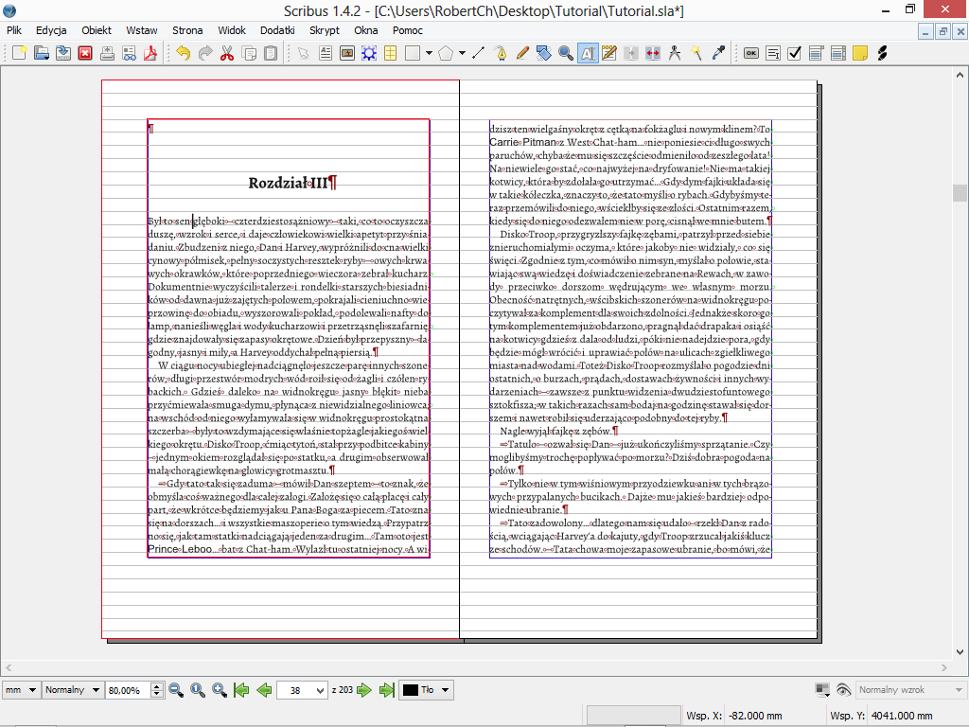Insert a PDF check box field

[794, 53]
